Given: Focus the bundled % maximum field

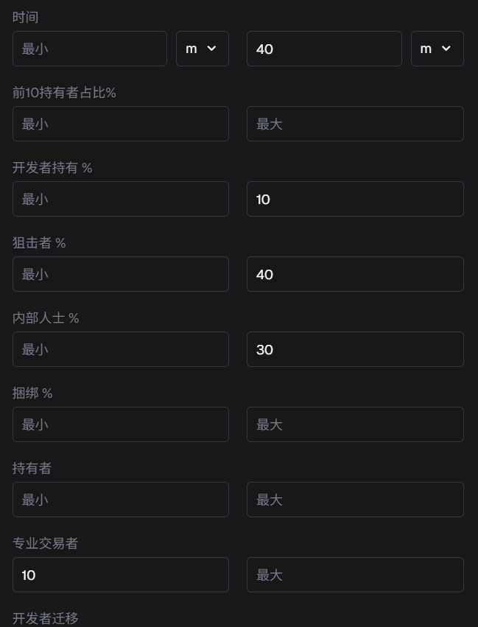Looking at the screenshot, I should coord(355,424).
